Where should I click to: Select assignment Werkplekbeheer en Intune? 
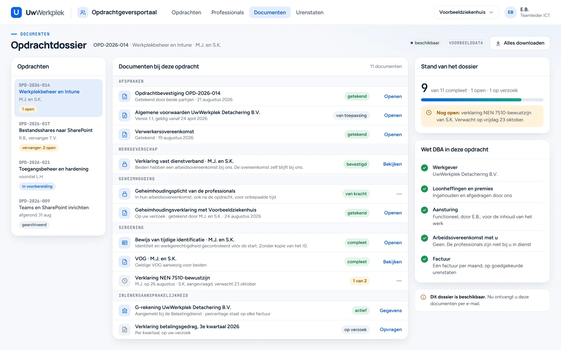point(58,98)
